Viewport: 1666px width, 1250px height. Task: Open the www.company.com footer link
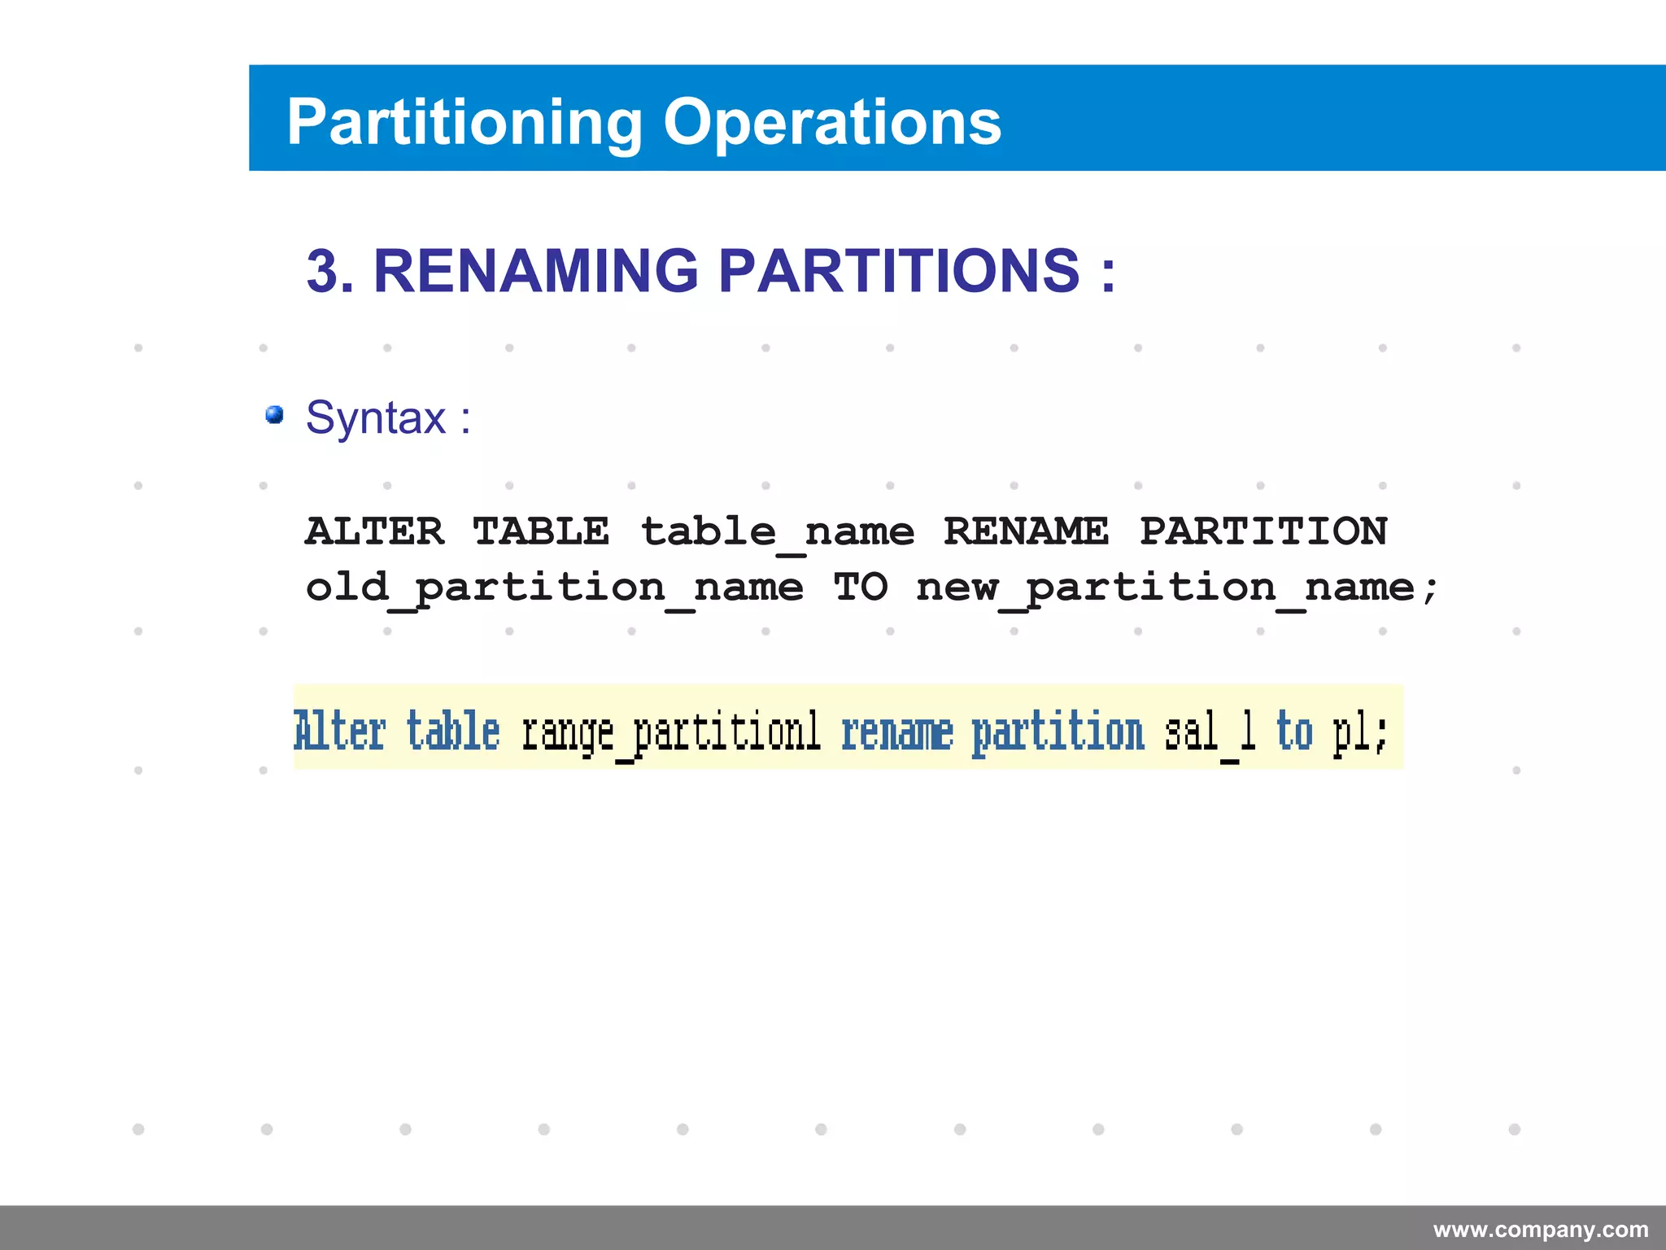(1541, 1229)
